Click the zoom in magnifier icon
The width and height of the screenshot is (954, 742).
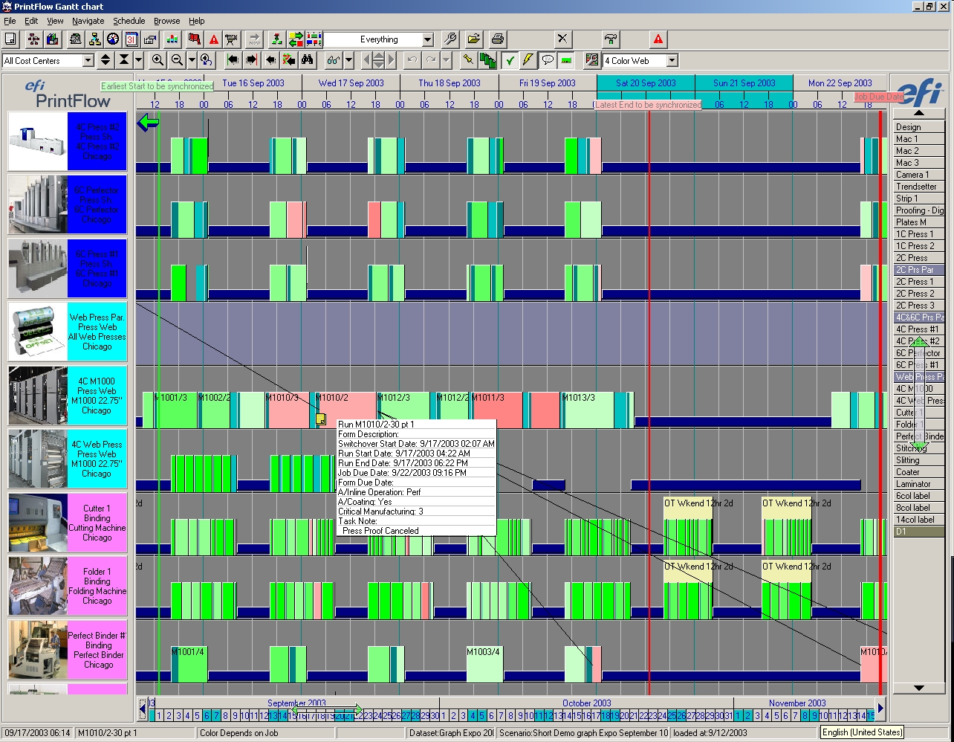[158, 60]
